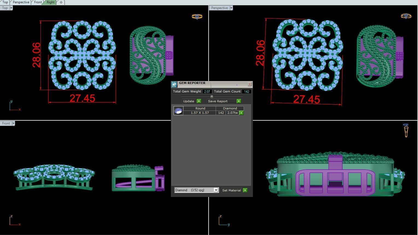The height and width of the screenshot is (235, 418).
Task: Click the Set Material button
Action: click(232, 190)
